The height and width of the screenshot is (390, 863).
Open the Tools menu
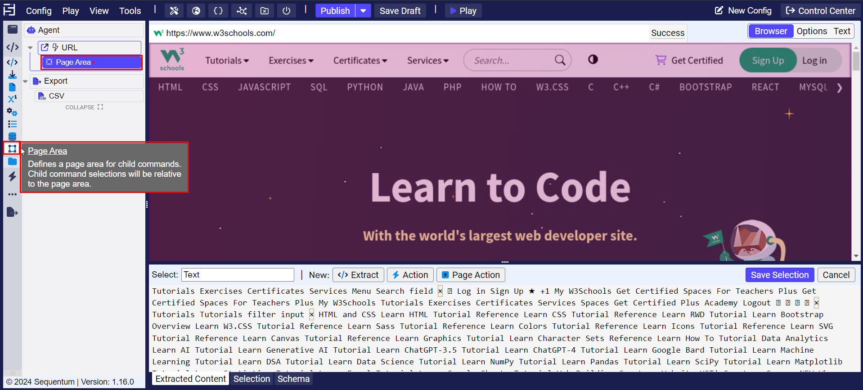pyautogui.click(x=130, y=11)
